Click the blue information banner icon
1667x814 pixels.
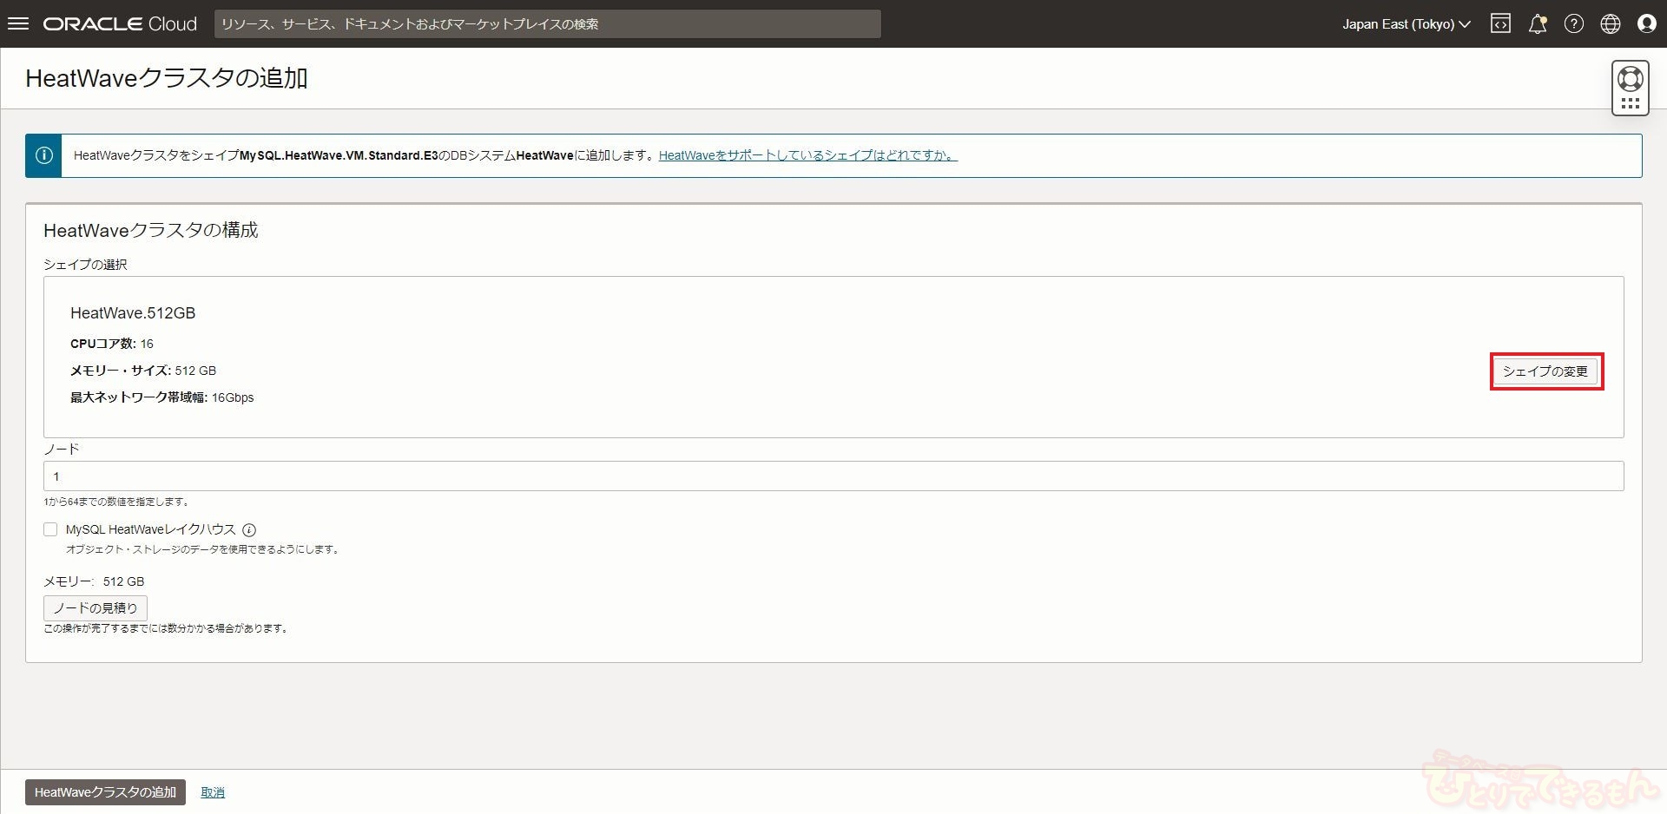point(43,156)
